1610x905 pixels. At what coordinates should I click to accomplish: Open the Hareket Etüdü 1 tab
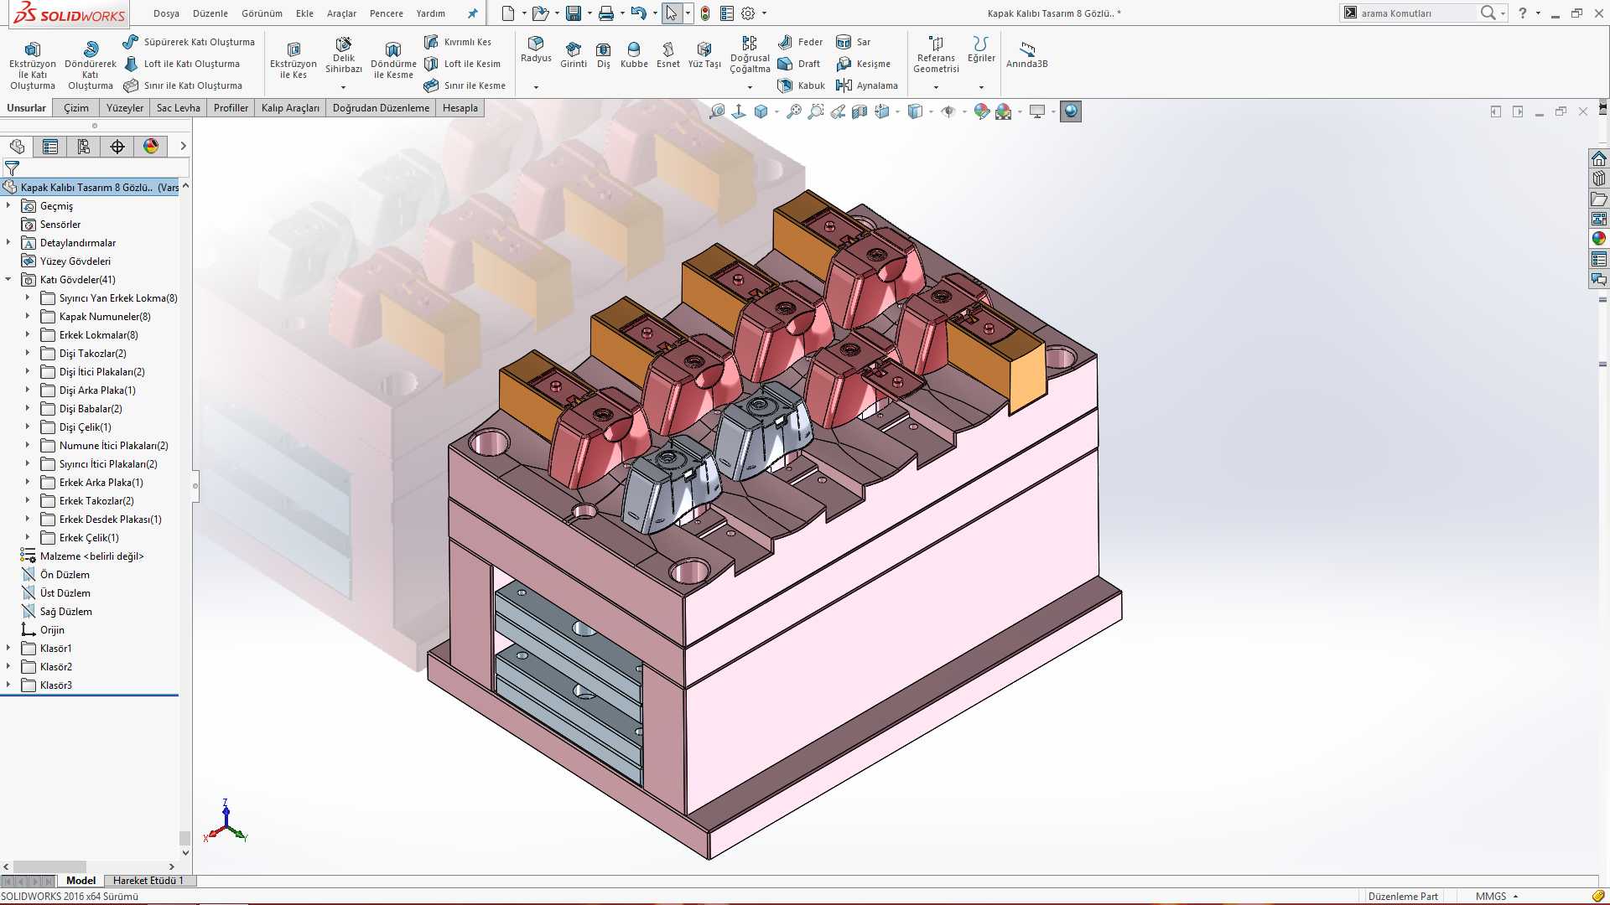(148, 881)
